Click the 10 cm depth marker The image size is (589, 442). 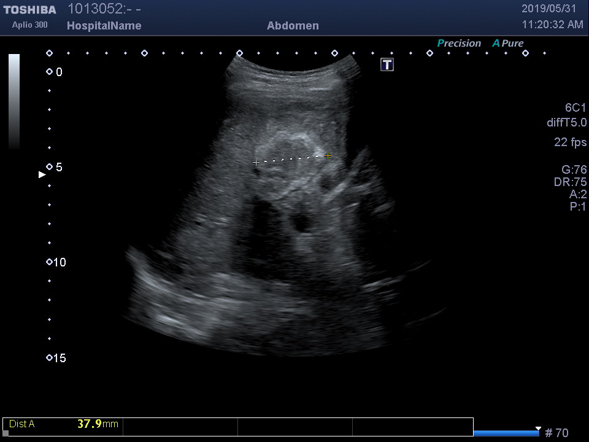click(x=55, y=263)
